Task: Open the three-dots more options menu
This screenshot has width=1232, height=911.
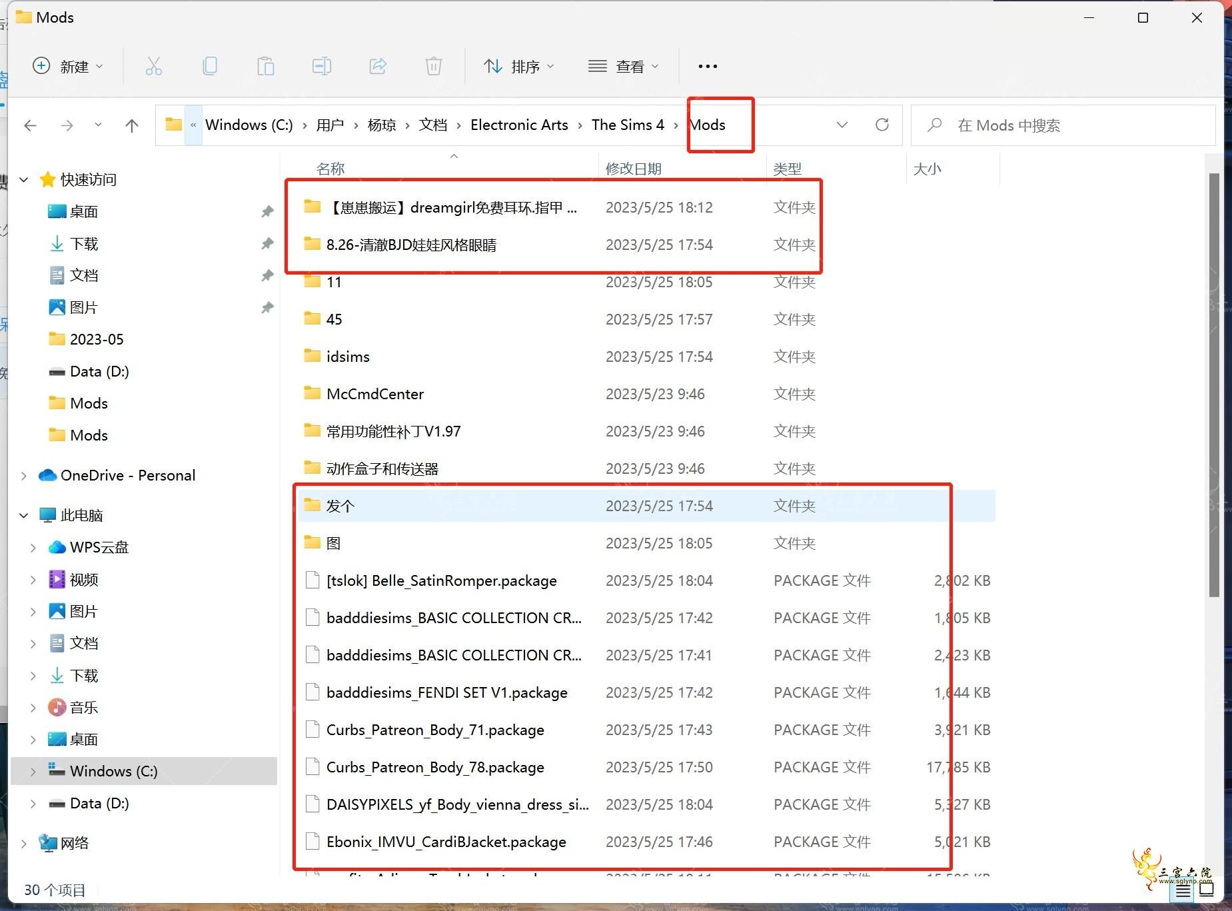Action: (708, 66)
